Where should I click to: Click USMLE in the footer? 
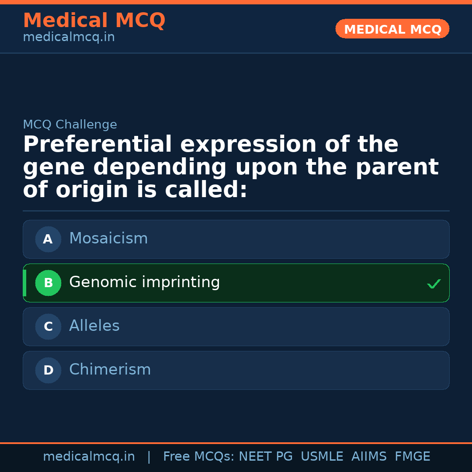coord(322,457)
